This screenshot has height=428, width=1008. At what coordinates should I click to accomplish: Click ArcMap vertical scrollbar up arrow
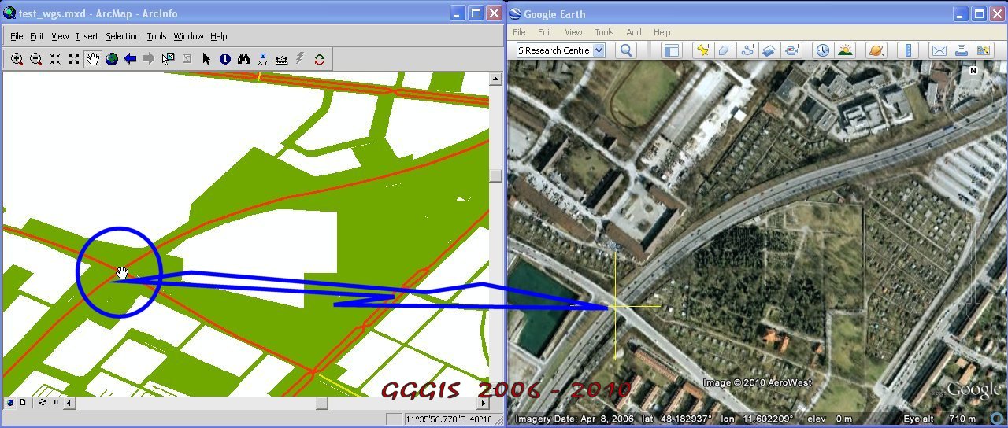click(495, 79)
